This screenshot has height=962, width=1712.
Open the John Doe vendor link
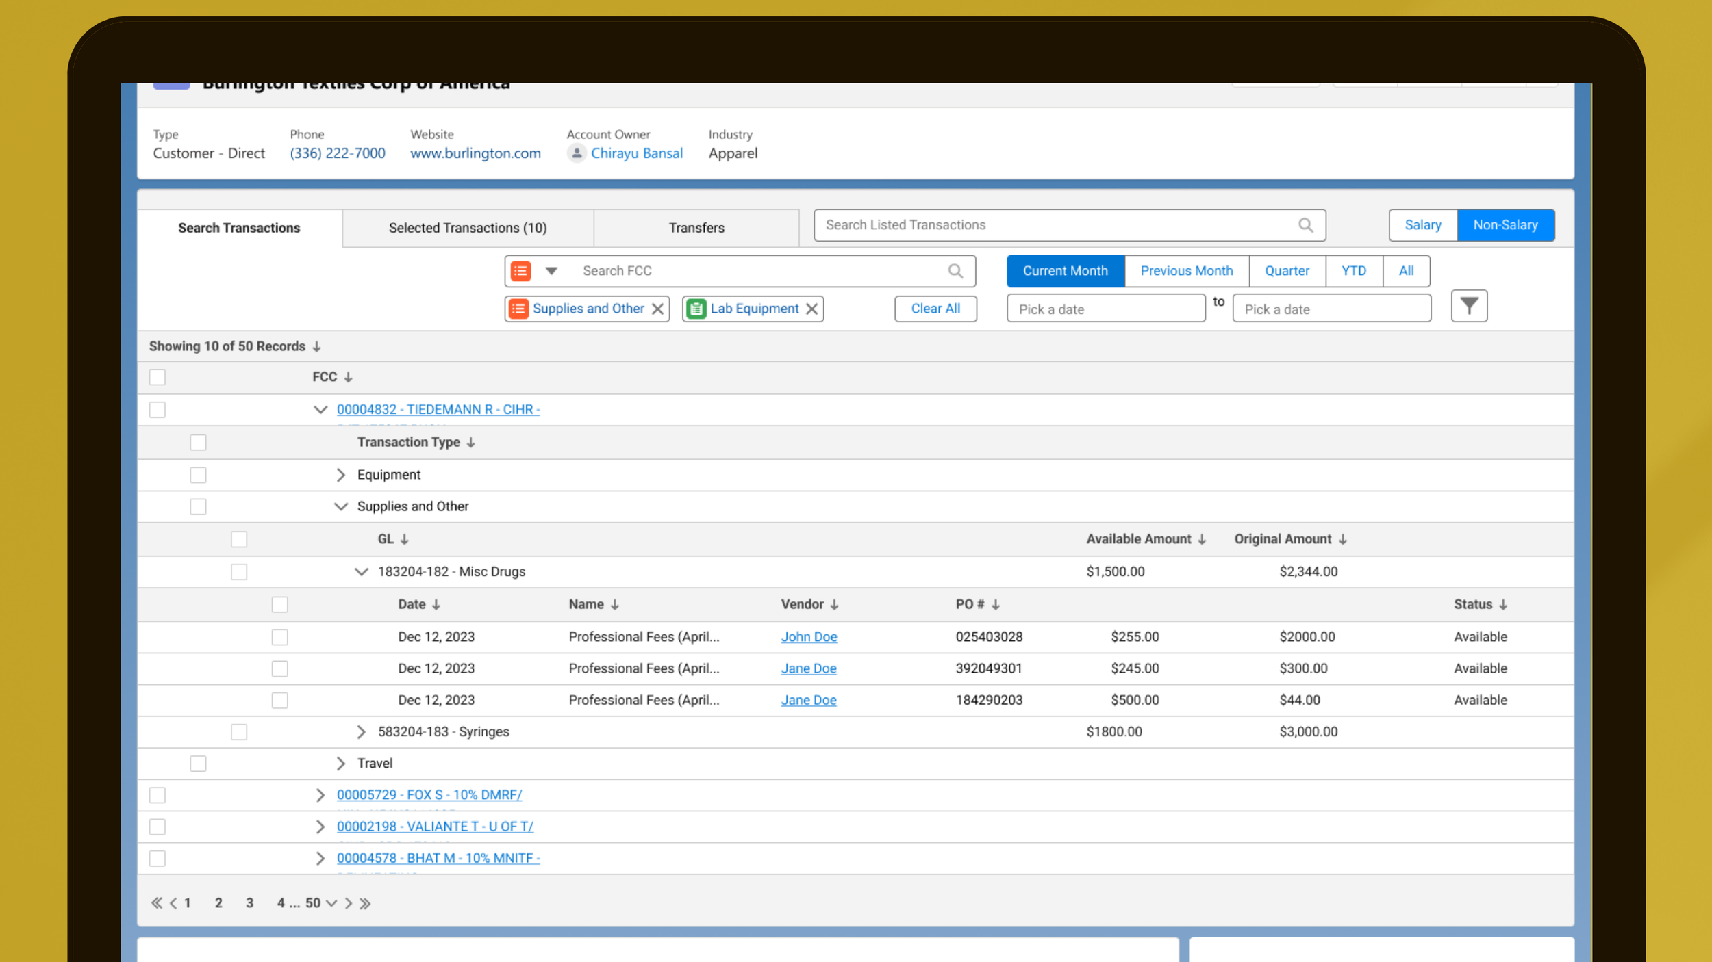[x=809, y=637]
